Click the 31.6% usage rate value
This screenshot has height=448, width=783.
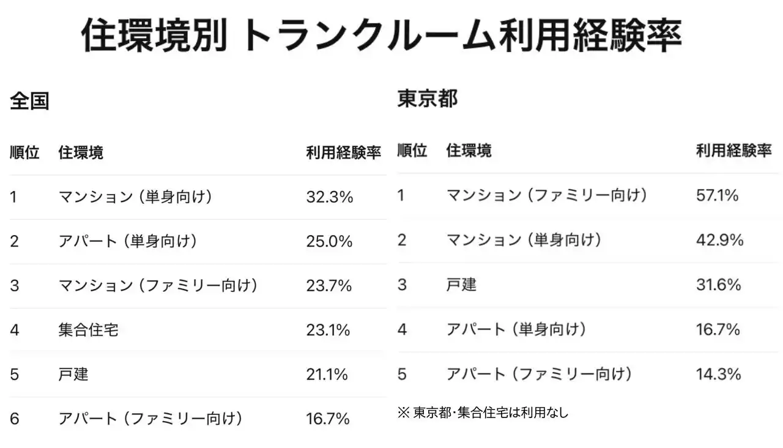tap(718, 285)
